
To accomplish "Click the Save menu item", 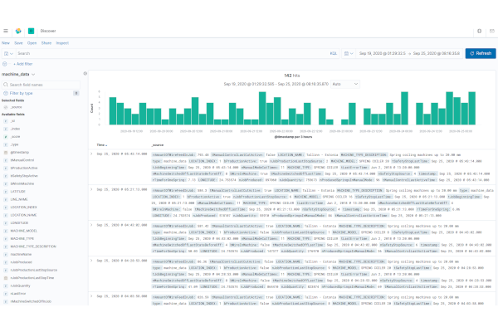I will (18, 43).
